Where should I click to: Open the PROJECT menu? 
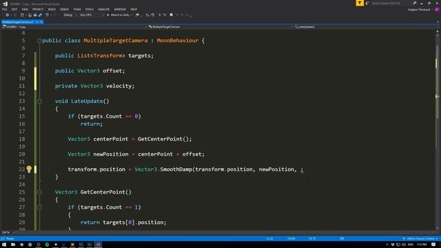click(38, 9)
